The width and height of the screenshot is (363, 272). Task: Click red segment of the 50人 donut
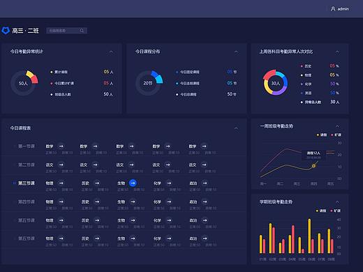pos(34,80)
